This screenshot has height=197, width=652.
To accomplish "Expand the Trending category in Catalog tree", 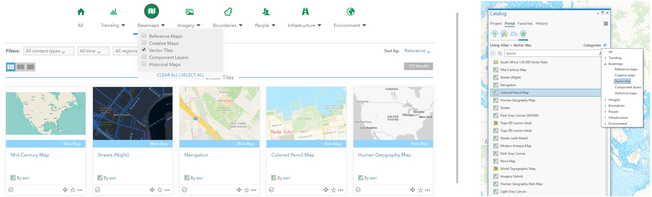I will [606, 58].
